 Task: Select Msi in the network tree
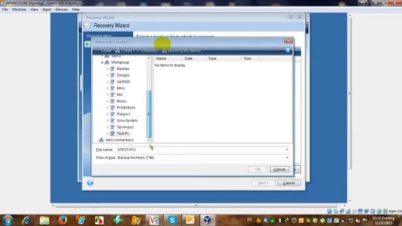point(119,95)
